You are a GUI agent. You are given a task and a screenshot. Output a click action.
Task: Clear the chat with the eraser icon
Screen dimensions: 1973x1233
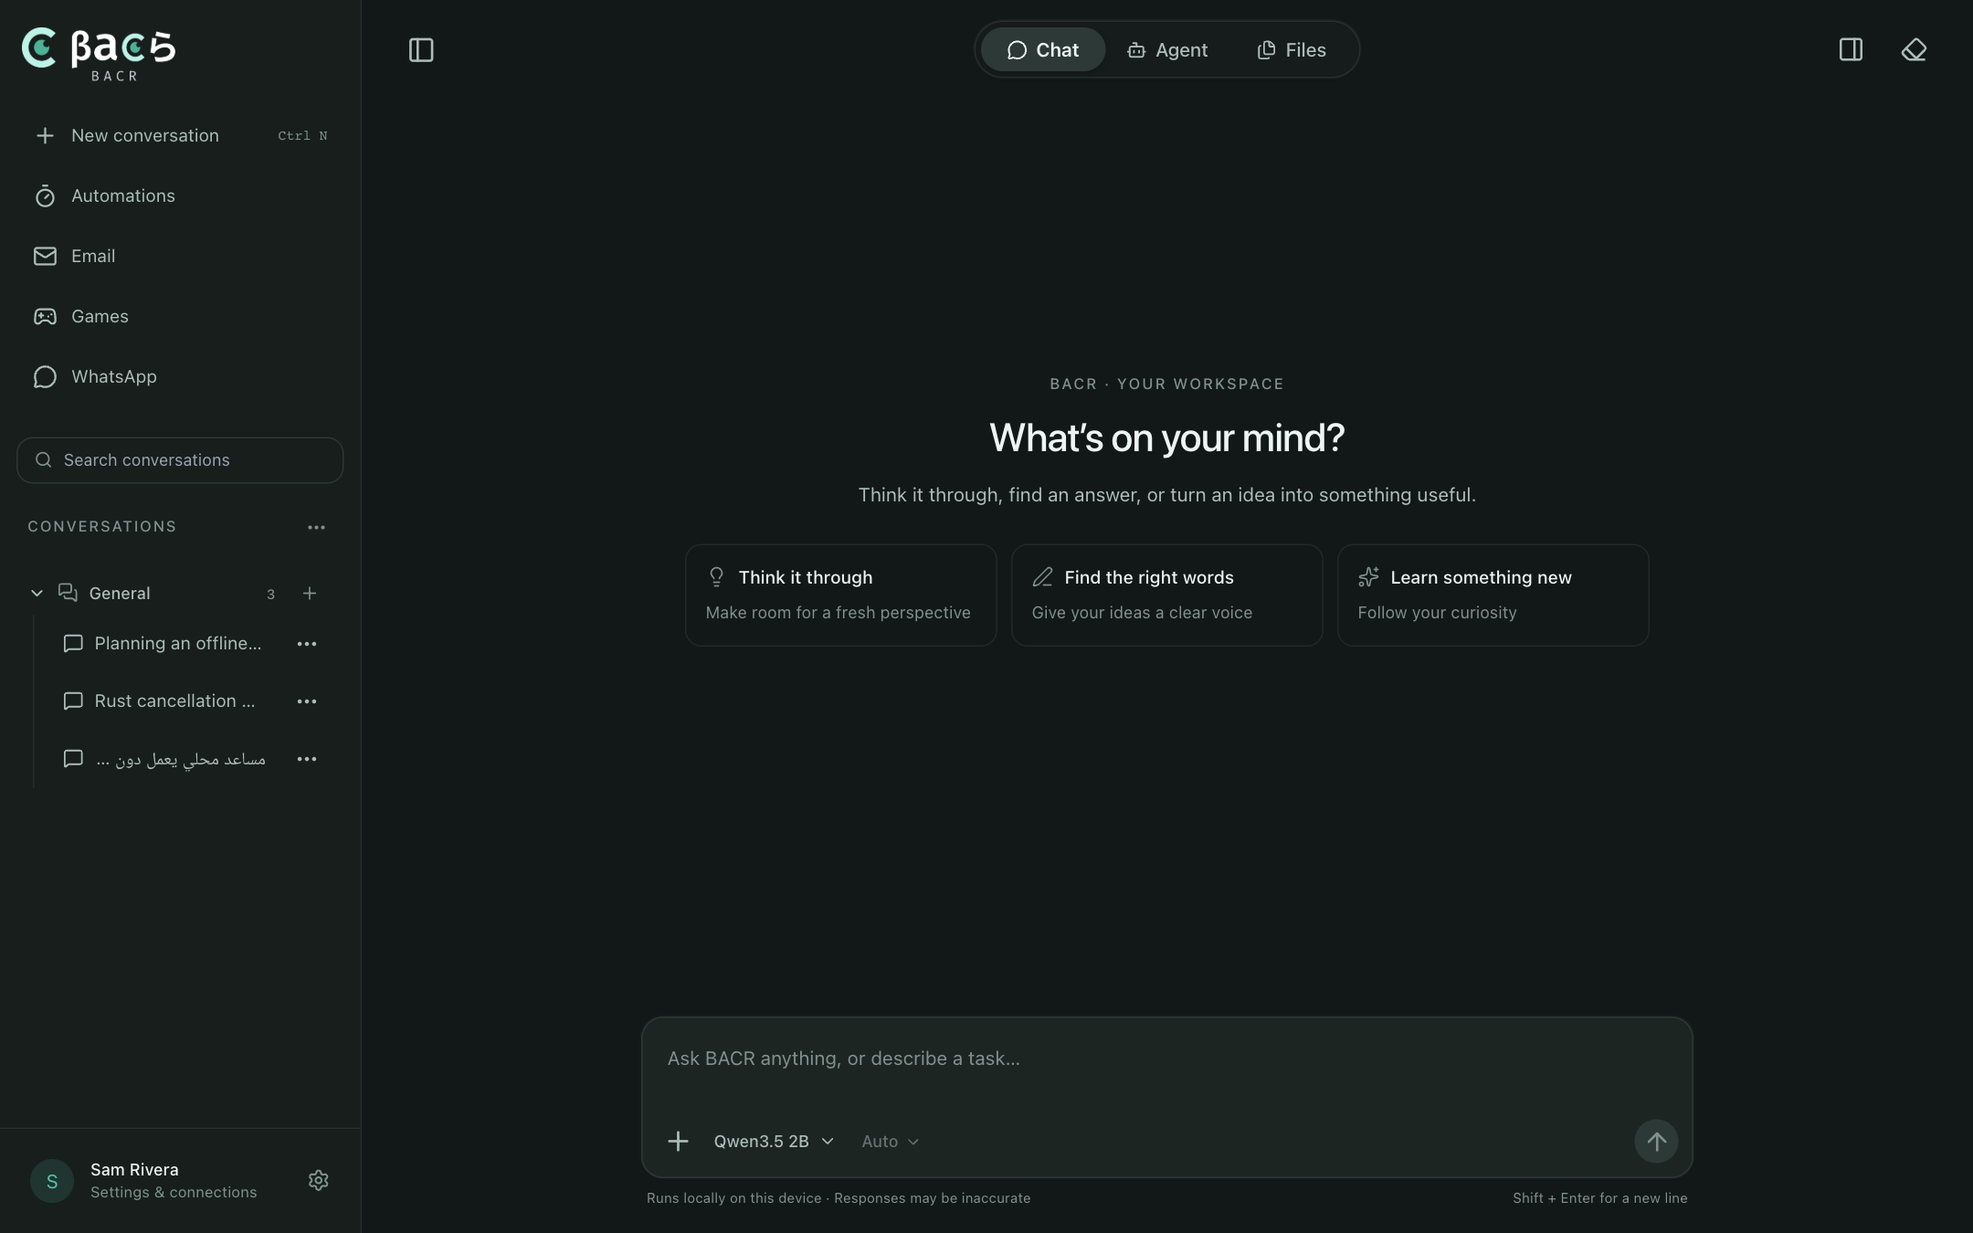(x=1914, y=50)
